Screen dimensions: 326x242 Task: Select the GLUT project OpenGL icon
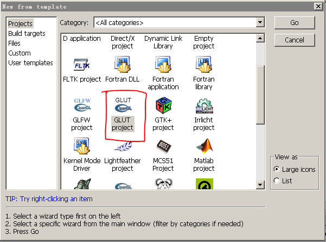coord(123,105)
